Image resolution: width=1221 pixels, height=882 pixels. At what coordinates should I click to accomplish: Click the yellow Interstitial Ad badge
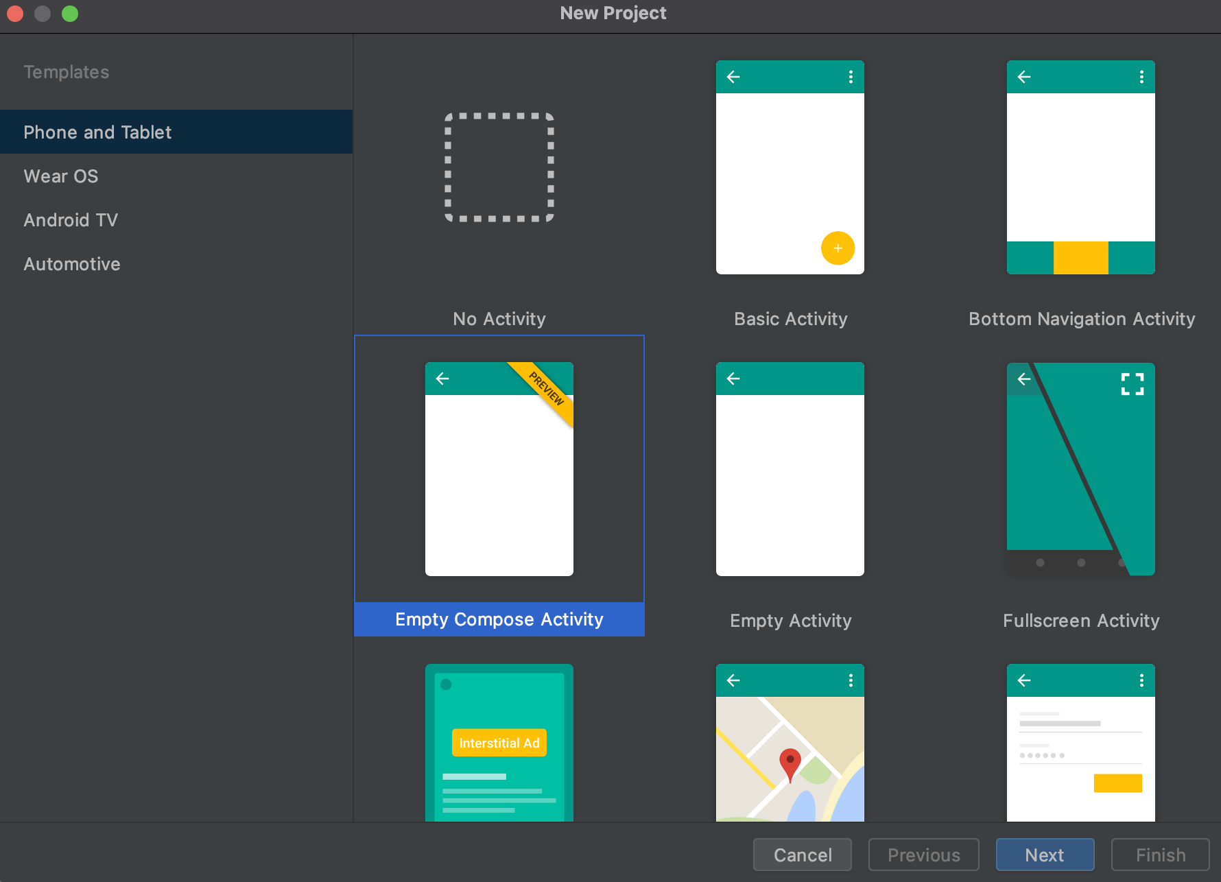[x=499, y=743]
